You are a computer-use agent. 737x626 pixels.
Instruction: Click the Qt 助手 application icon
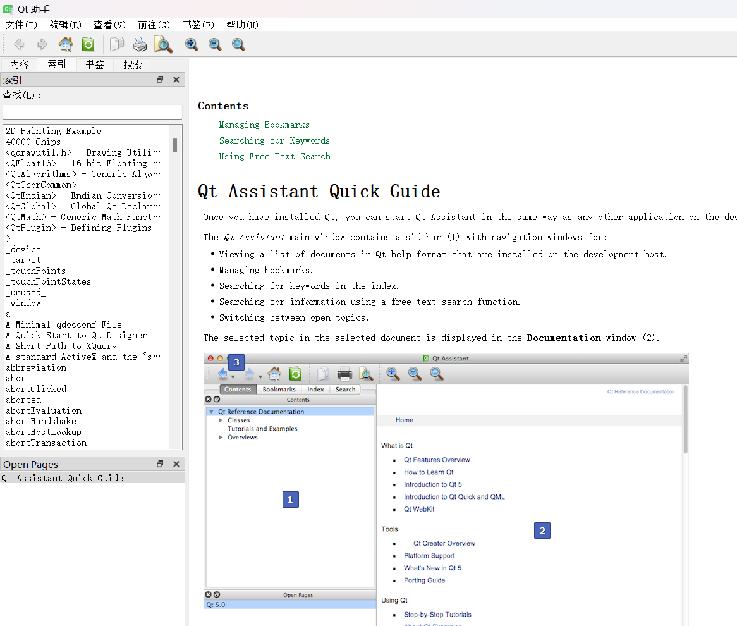pos(8,9)
